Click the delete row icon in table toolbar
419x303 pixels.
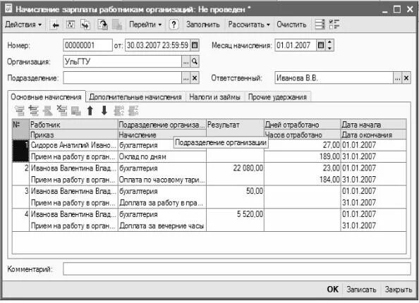62,111
